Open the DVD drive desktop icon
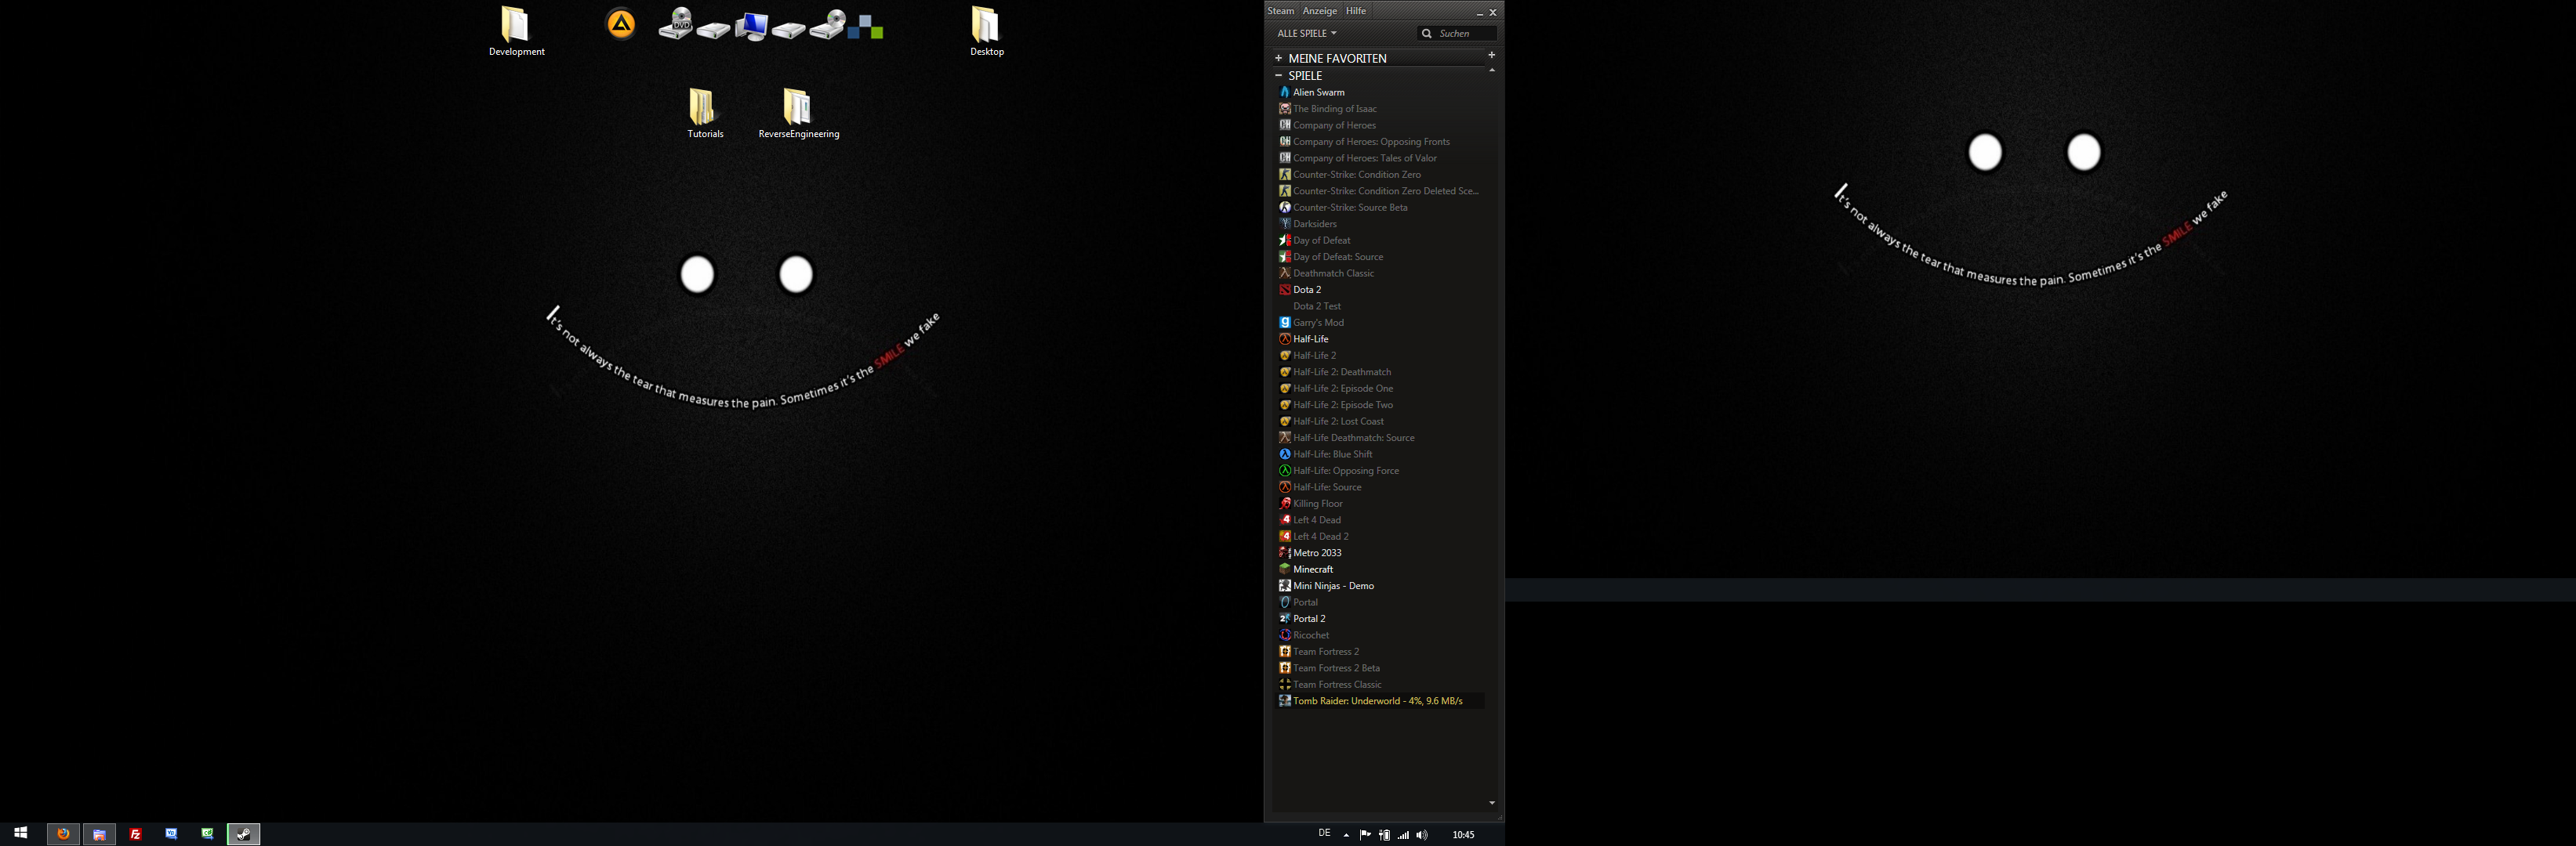 point(676,23)
